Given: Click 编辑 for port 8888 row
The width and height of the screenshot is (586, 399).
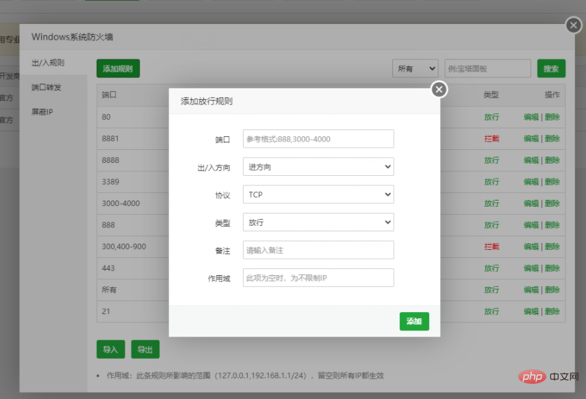Looking at the screenshot, I should coord(531,160).
